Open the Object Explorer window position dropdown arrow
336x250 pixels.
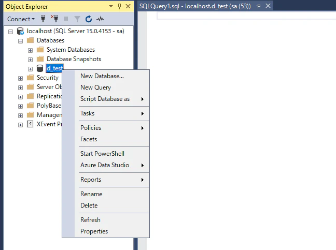coord(111,6)
